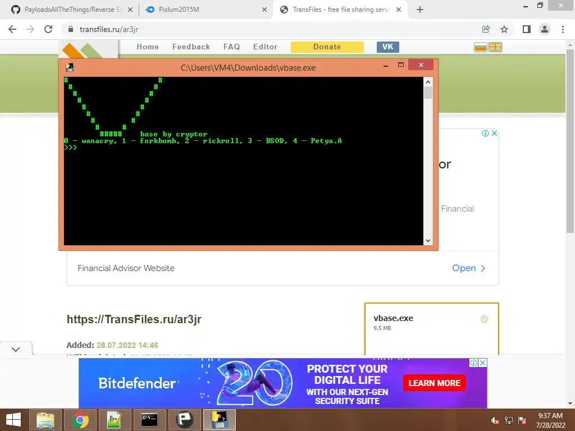Click the padlock site info icon

71,29
